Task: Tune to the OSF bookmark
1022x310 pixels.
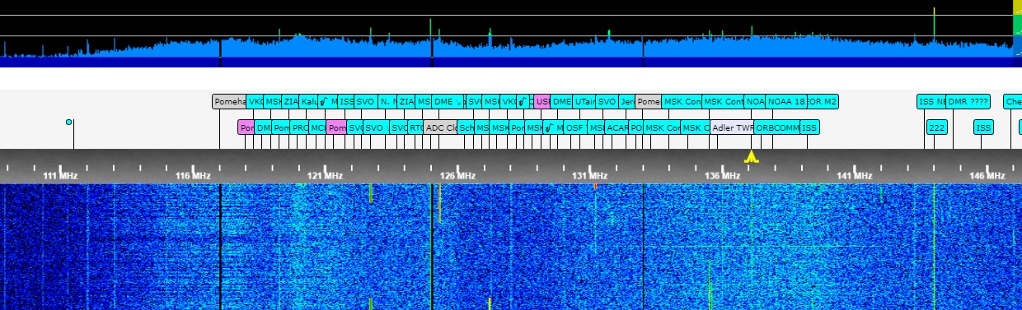Action: [x=575, y=127]
